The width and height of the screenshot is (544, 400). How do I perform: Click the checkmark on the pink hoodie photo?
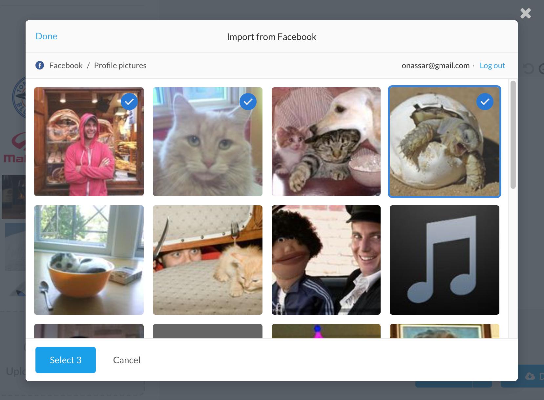(130, 102)
